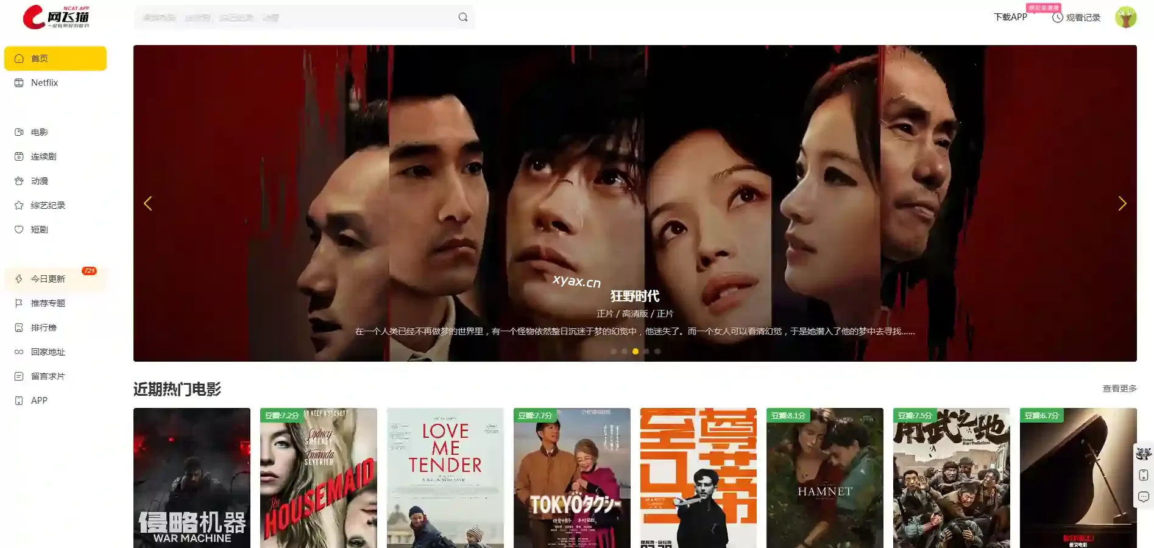Screen dimensions: 1154x548
Task: Click the floating mobile phone icon
Action: pos(1144,475)
